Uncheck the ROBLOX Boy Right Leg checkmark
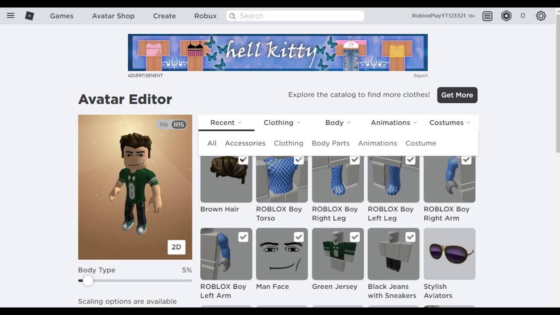 (355, 160)
